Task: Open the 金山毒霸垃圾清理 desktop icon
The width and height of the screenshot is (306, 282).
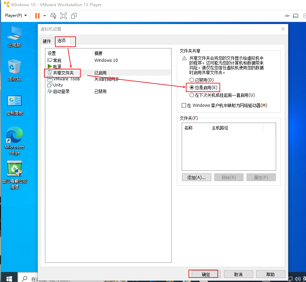Action: (x=14, y=175)
